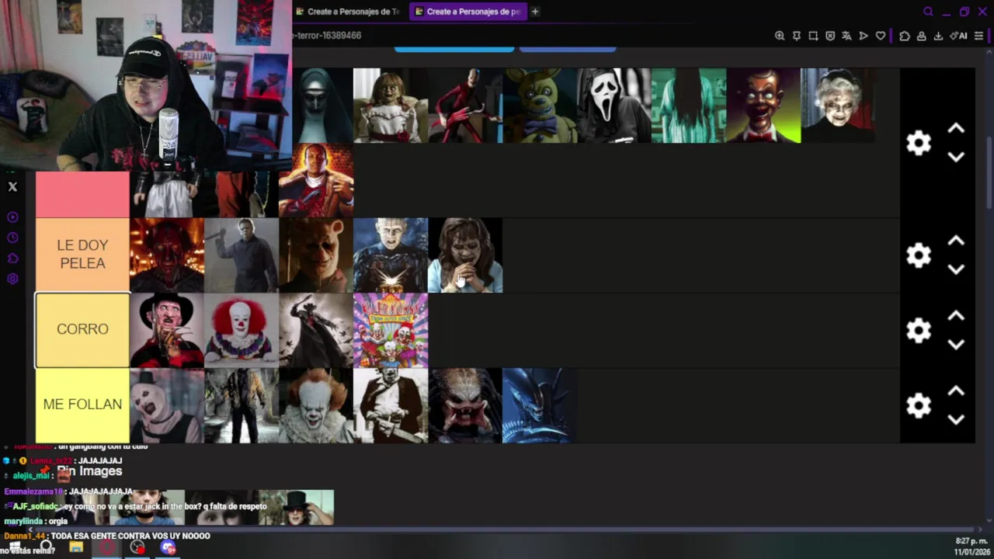Select the Freddy Krueger image
Viewport: 994px width, 559px height.
167,331
